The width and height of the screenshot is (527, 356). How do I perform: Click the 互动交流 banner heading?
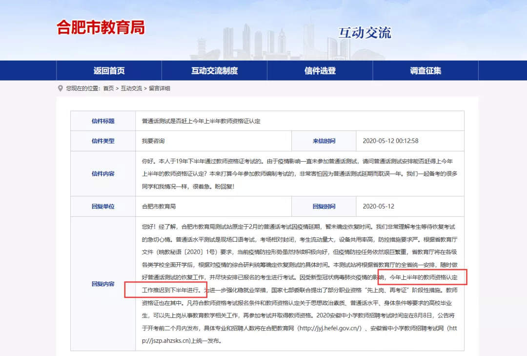(365, 33)
